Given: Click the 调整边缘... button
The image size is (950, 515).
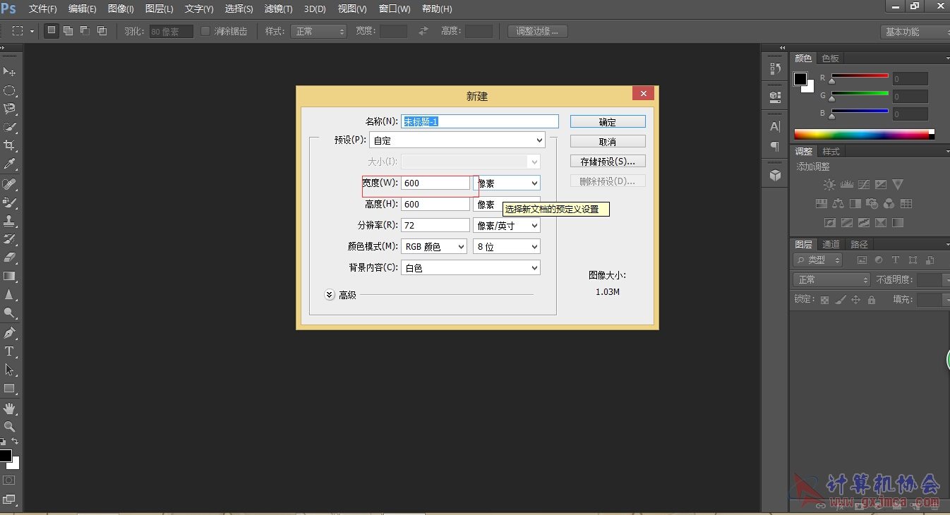Looking at the screenshot, I should click(538, 31).
